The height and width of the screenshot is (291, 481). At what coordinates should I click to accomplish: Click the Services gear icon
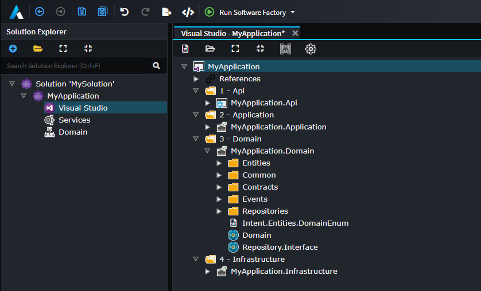point(49,120)
